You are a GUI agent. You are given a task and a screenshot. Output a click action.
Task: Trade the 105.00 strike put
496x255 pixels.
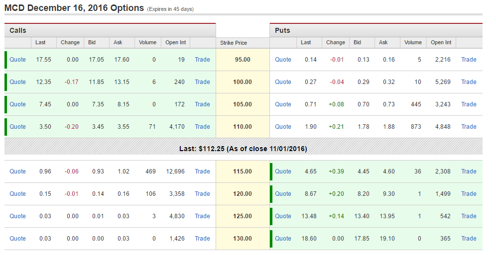[x=469, y=104]
